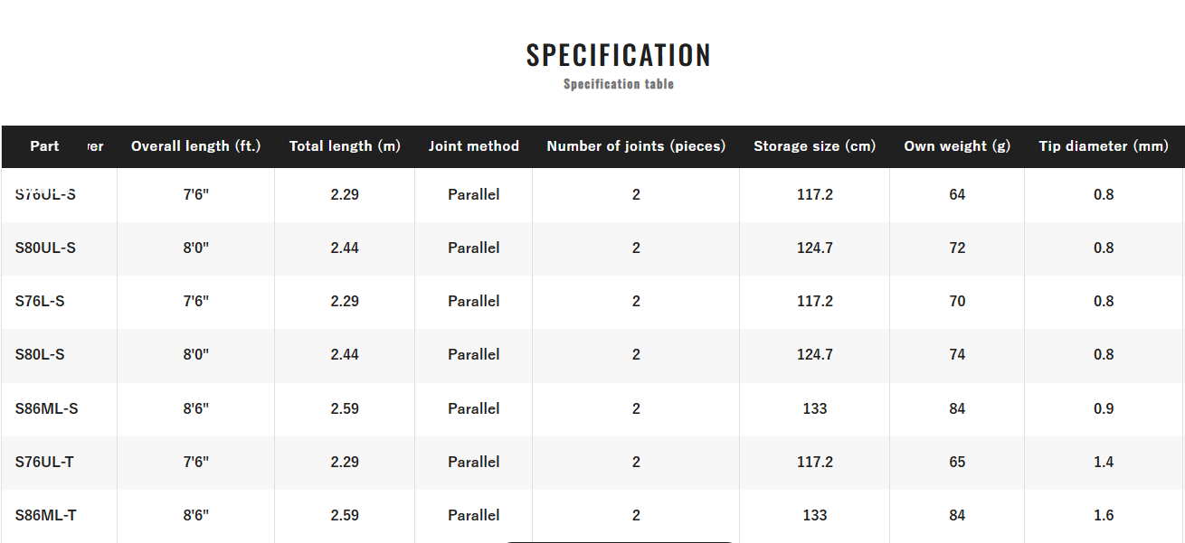Select the own weight value 64

tap(957, 194)
